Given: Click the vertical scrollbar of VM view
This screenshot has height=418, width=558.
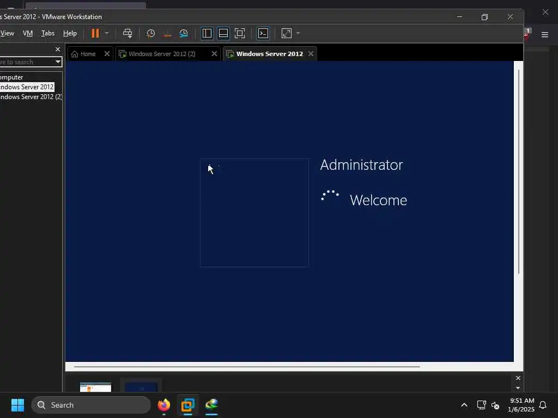Looking at the screenshot, I should [519, 171].
